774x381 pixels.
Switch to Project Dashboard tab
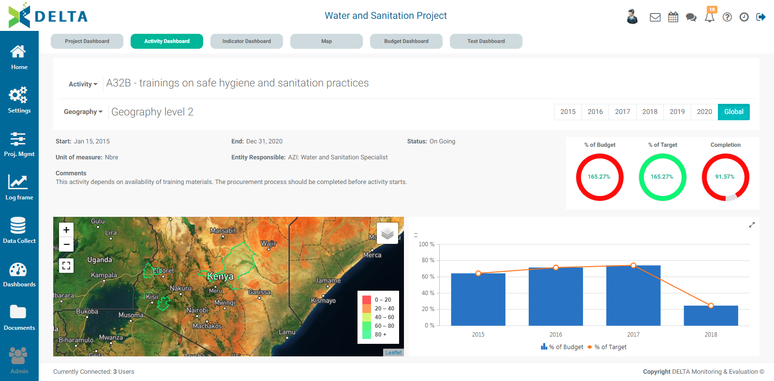[87, 41]
